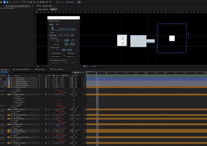Expand the Trail 4/Cables.ai layer 24
The height and width of the screenshot is (146, 207).
click(x=7, y=78)
